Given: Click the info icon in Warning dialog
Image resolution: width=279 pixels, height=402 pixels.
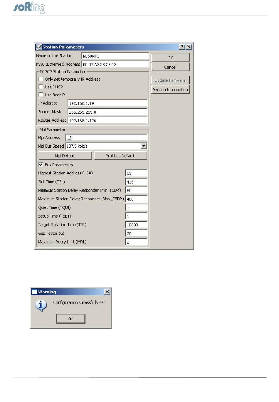Looking at the screenshot, I should coord(41,305).
